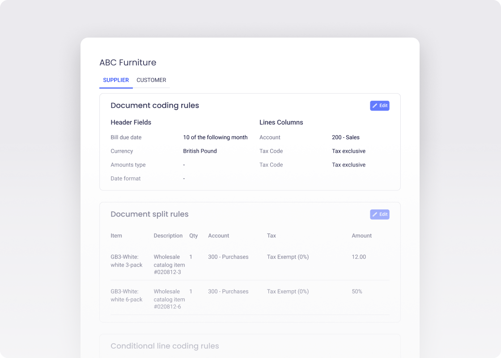Screen dimensions: 501x358
Task: Click description Wholesale catalog item #020812-3
Action: (x=169, y=264)
